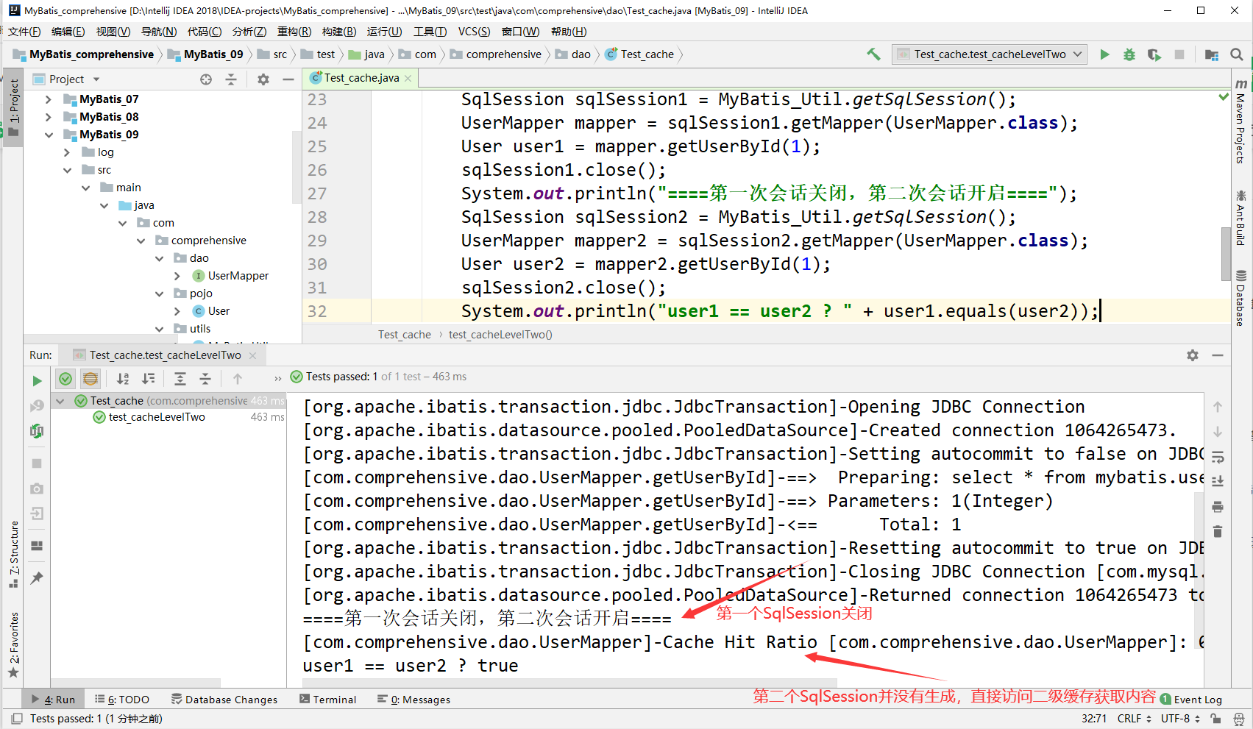Open Project Structure from the top toolbar

pos(1212,54)
